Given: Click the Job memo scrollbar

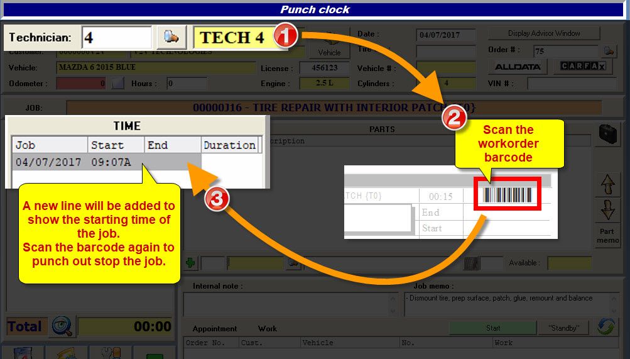Looking at the screenshot, I should [x=614, y=304].
